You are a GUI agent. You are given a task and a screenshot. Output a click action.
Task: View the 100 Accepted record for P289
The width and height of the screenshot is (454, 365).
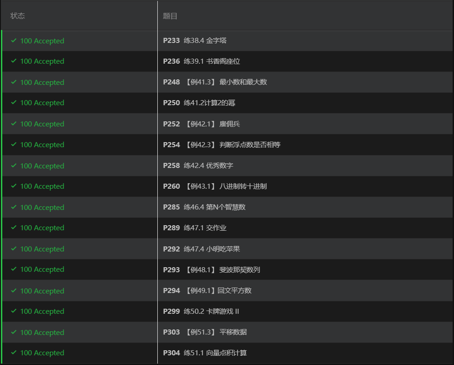(42, 228)
